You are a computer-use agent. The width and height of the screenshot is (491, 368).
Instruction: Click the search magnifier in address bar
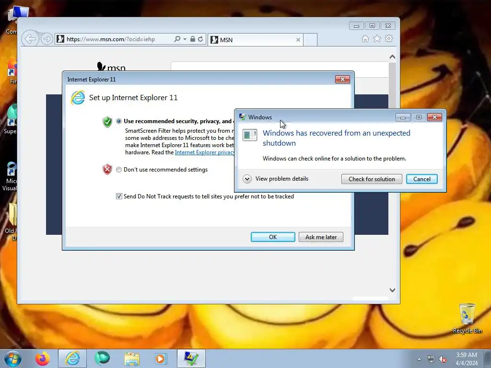pyautogui.click(x=177, y=39)
